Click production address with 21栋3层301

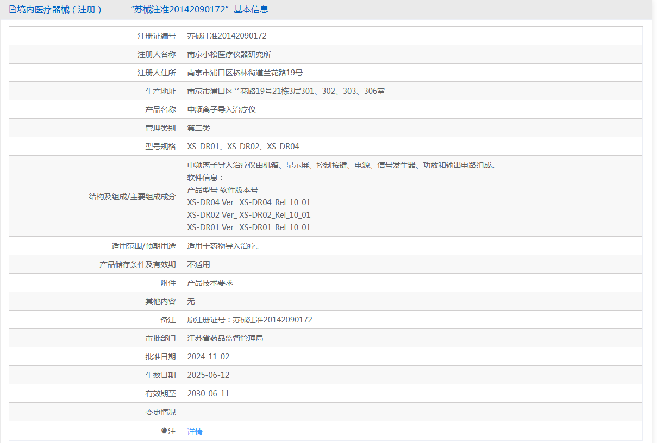(286, 91)
